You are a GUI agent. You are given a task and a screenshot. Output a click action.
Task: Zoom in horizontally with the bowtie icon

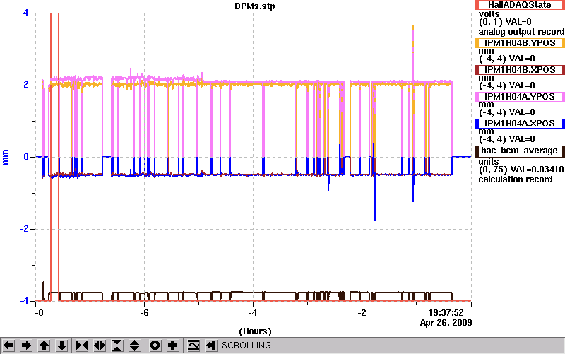82,346
